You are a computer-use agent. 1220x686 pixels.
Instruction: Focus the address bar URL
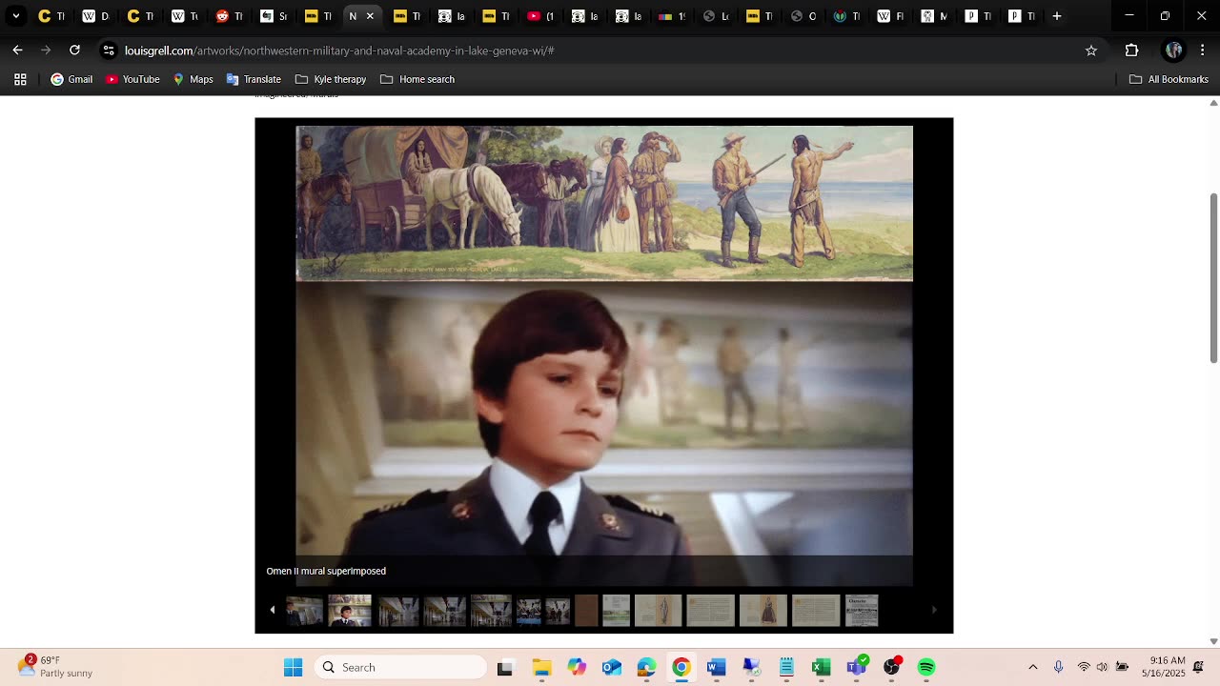tap(339, 50)
